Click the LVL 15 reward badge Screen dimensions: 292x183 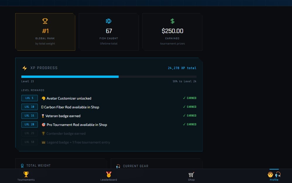pyautogui.click(x=29, y=116)
